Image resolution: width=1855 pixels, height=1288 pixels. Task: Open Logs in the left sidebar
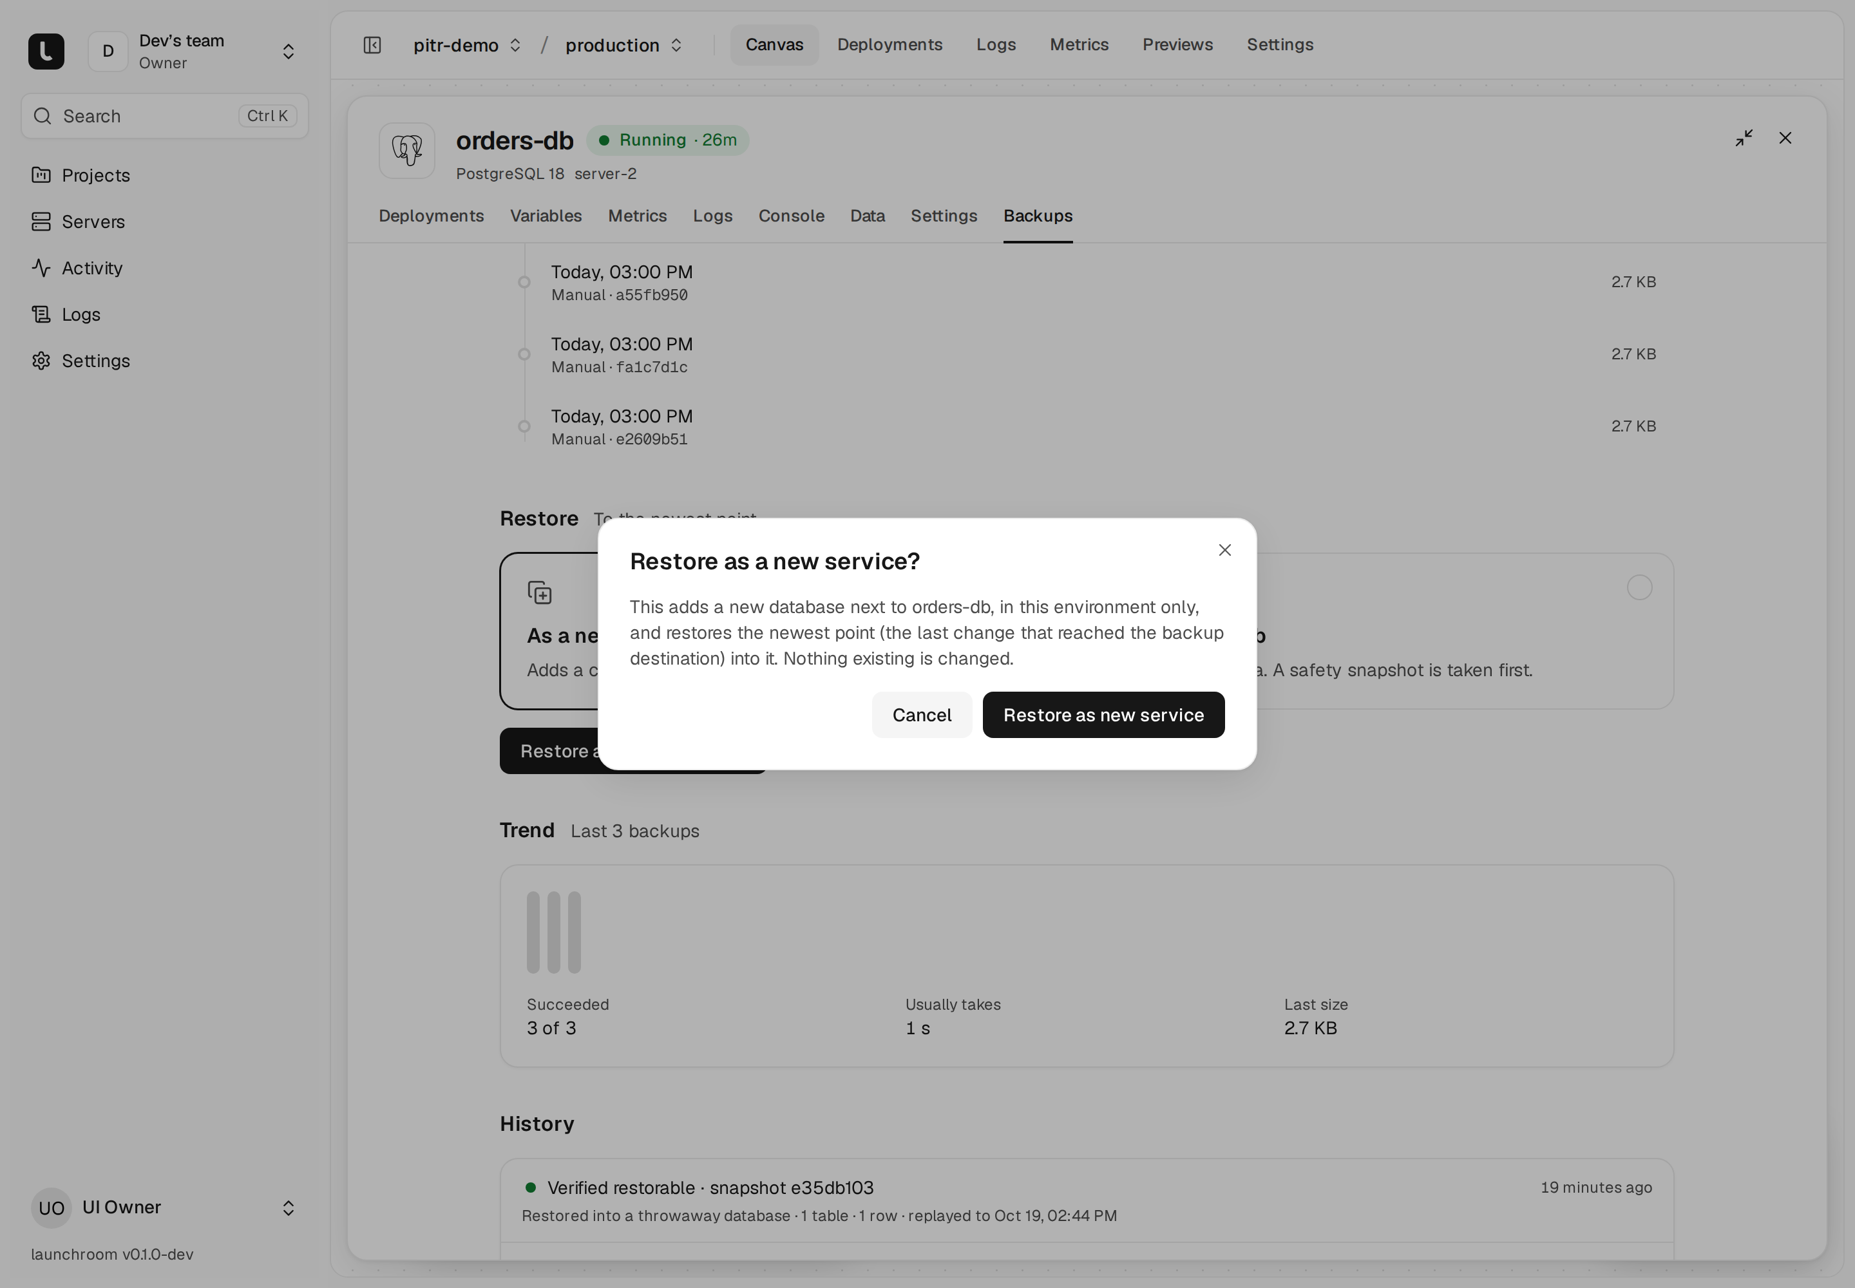pos(67,315)
